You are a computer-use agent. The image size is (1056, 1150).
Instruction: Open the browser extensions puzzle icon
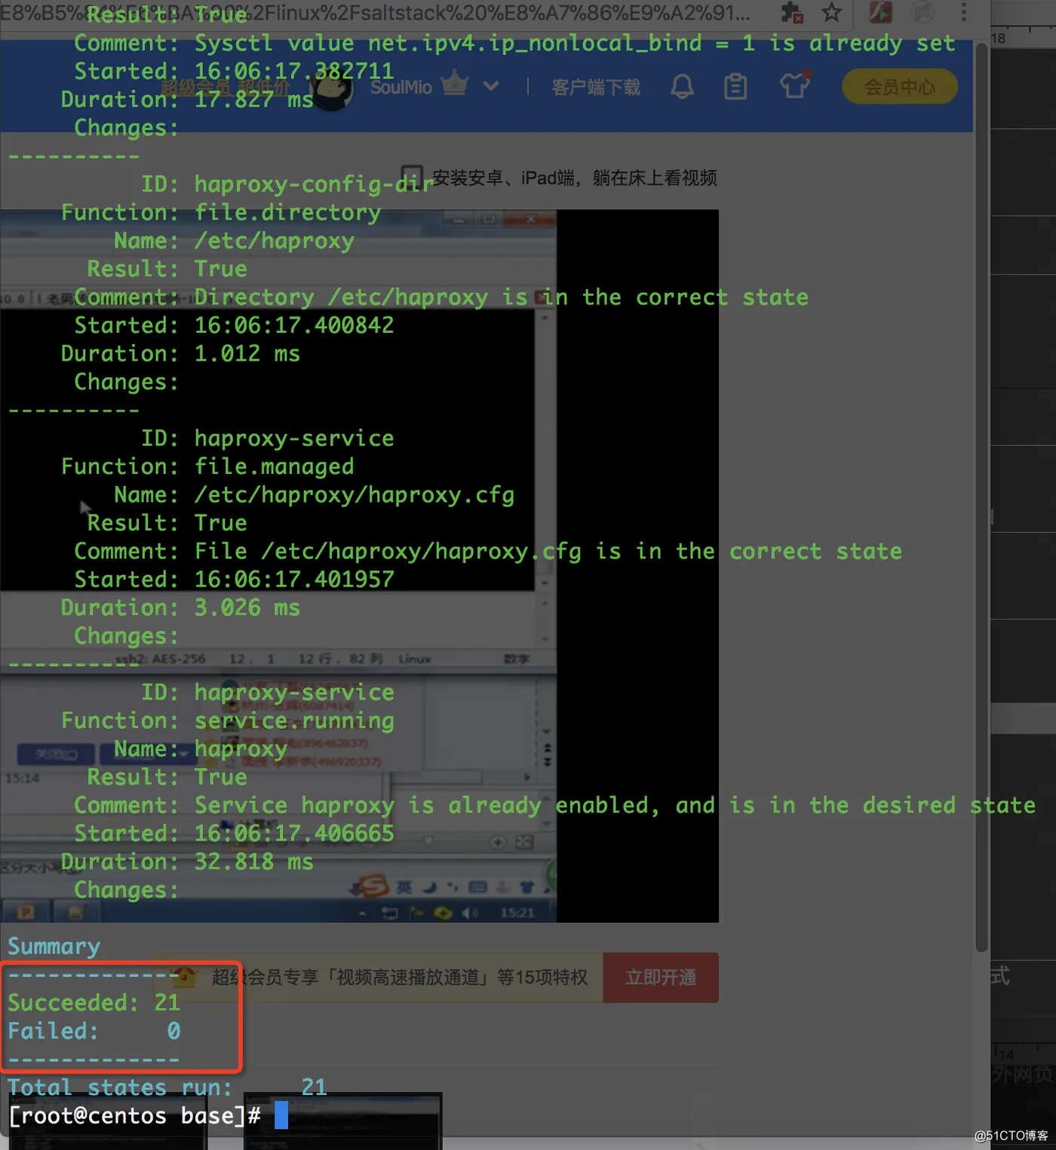(x=791, y=12)
